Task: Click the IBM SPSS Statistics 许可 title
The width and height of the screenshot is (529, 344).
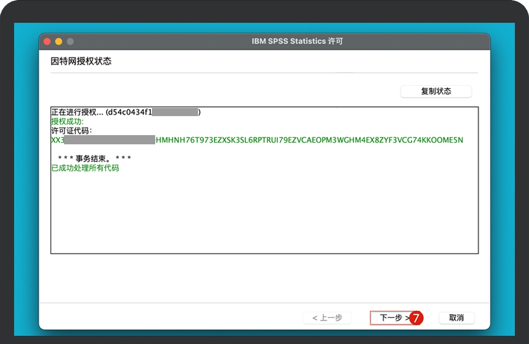Action: 297,41
